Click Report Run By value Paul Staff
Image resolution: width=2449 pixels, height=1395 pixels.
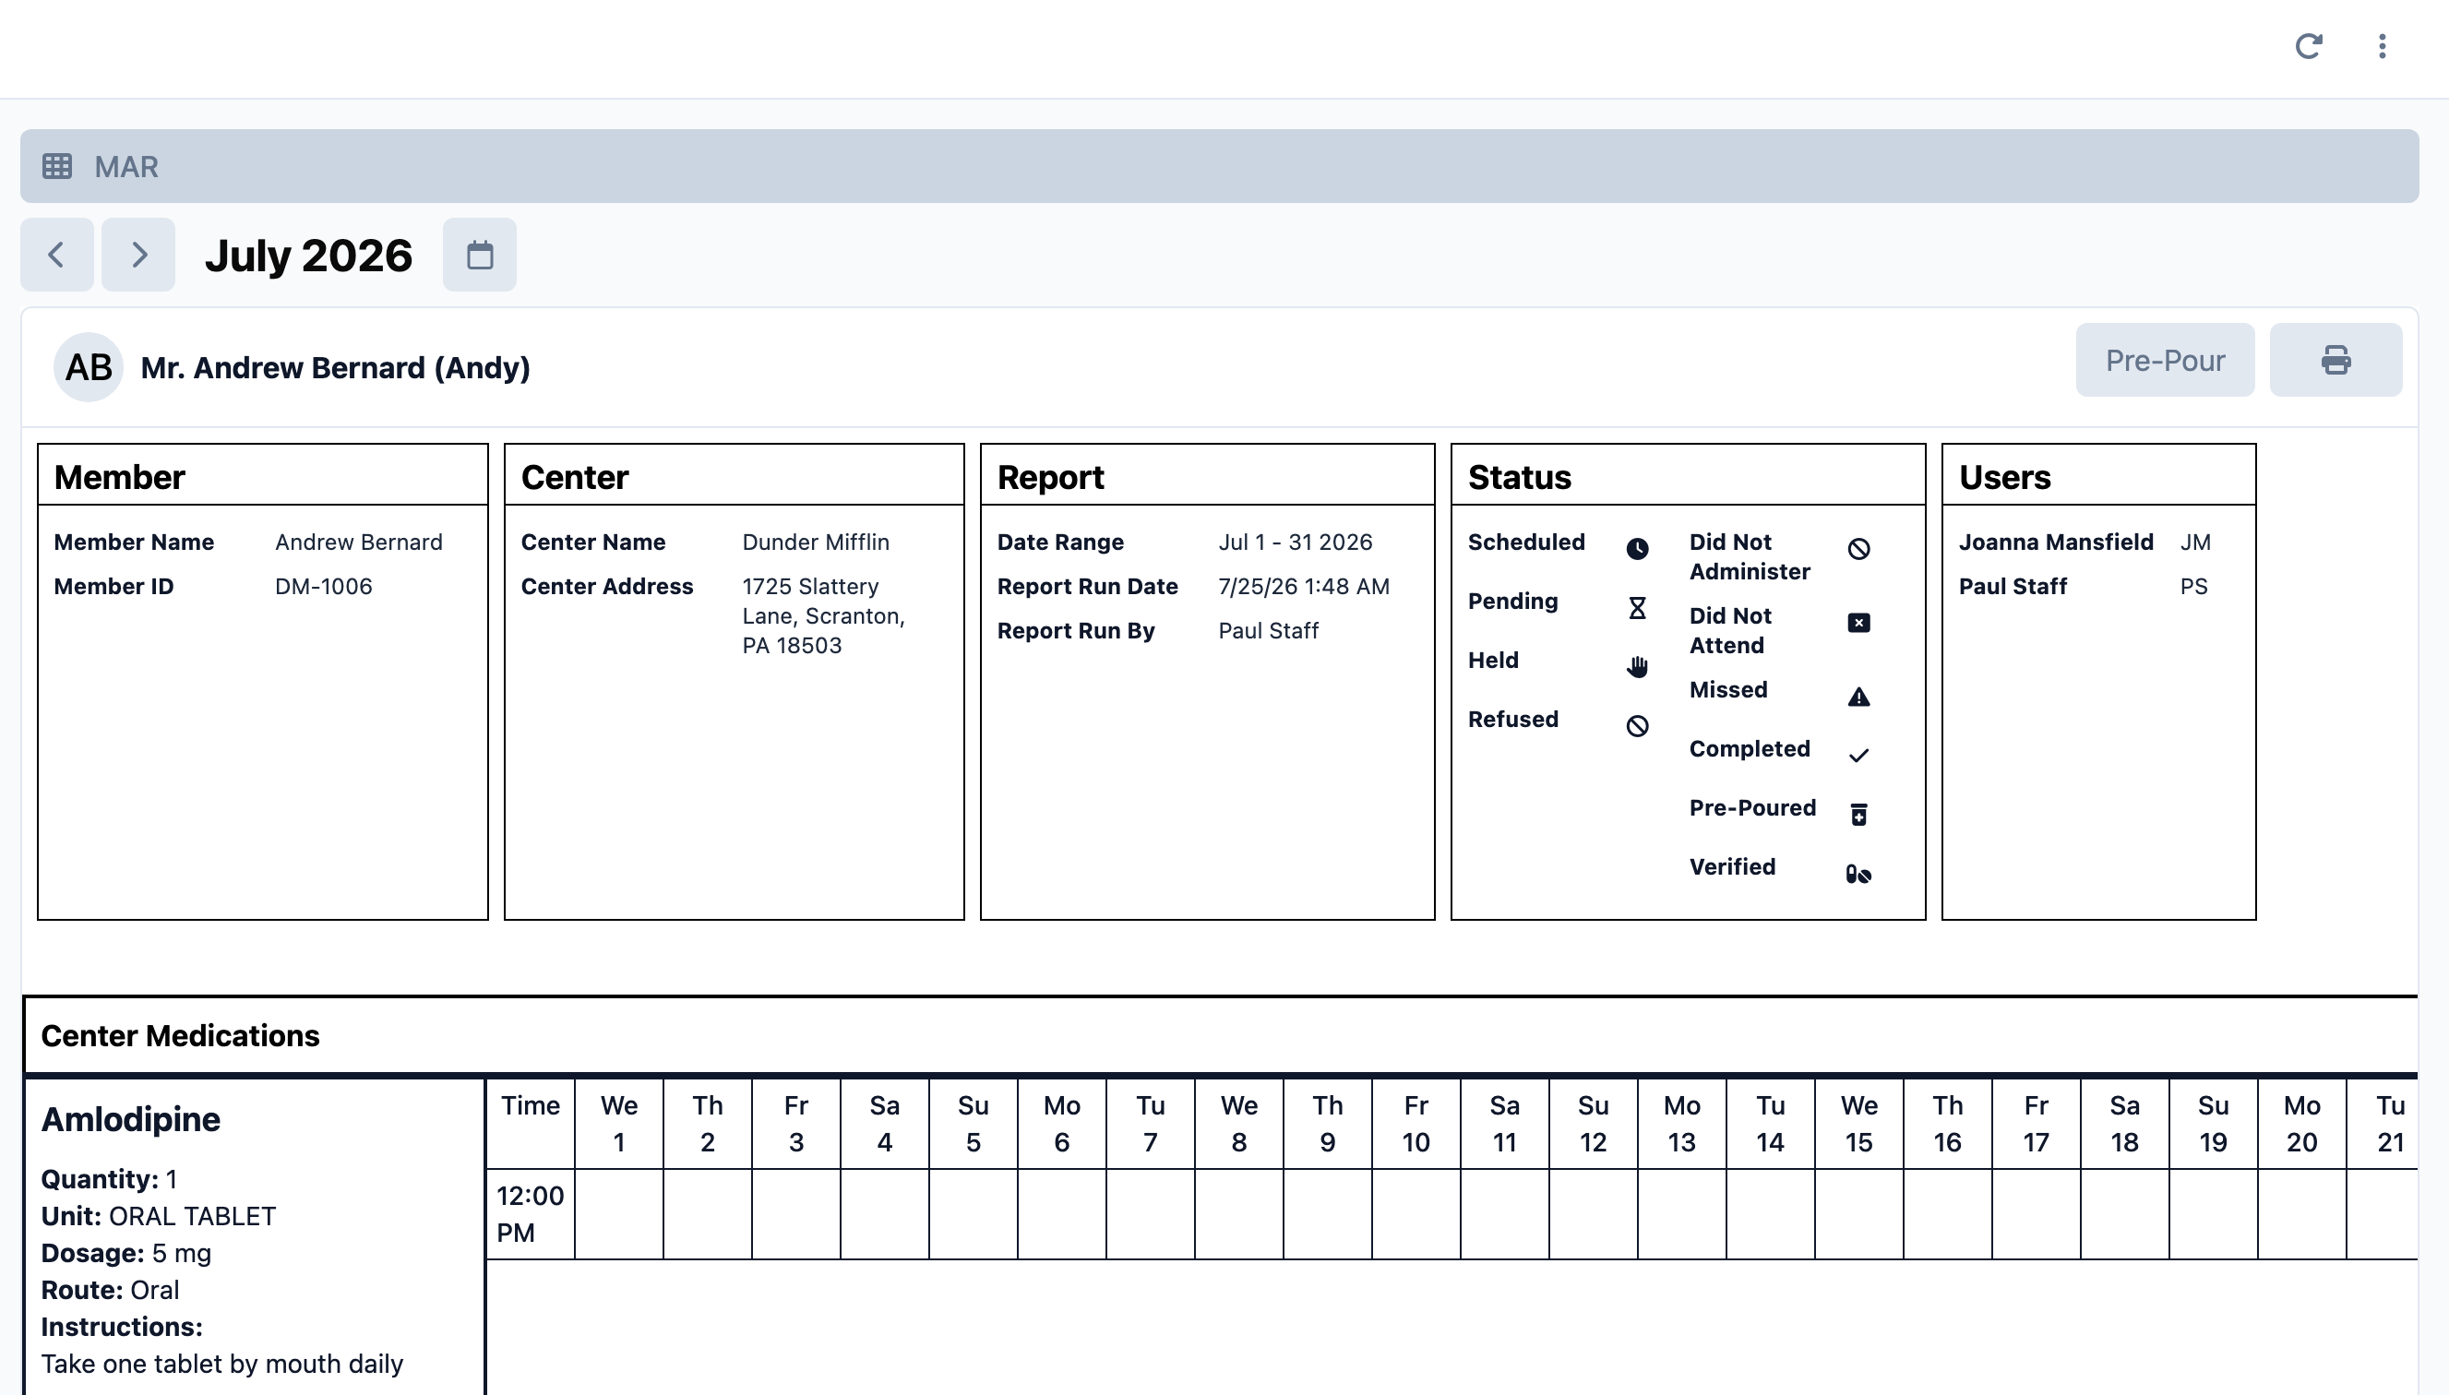[1269, 630]
